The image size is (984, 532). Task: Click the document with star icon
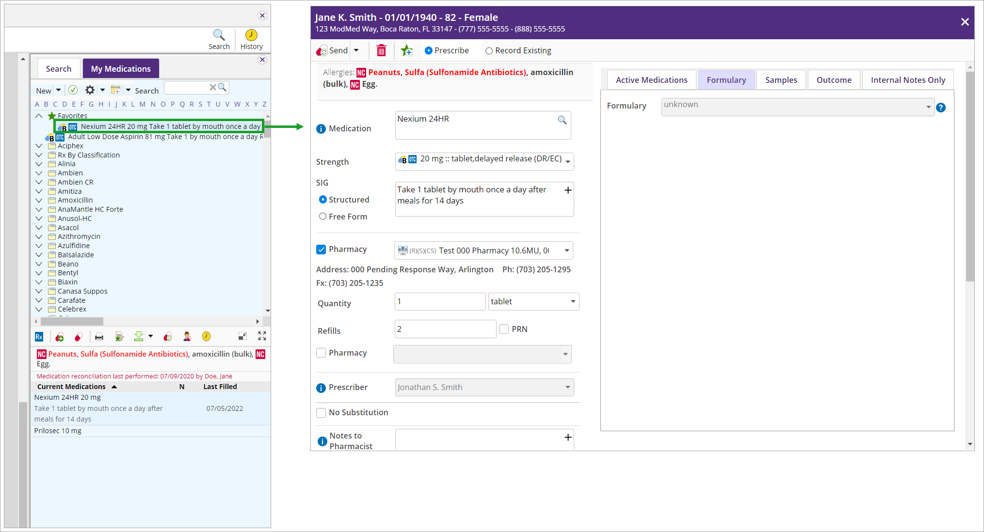pyautogui.click(x=119, y=337)
